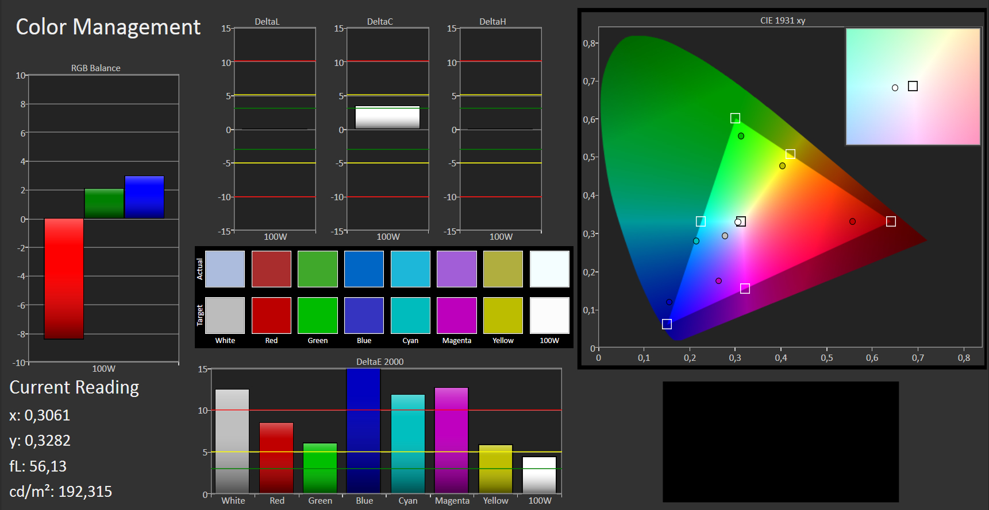Select the Target Cyan swatch
The image size is (989, 510).
pos(410,316)
